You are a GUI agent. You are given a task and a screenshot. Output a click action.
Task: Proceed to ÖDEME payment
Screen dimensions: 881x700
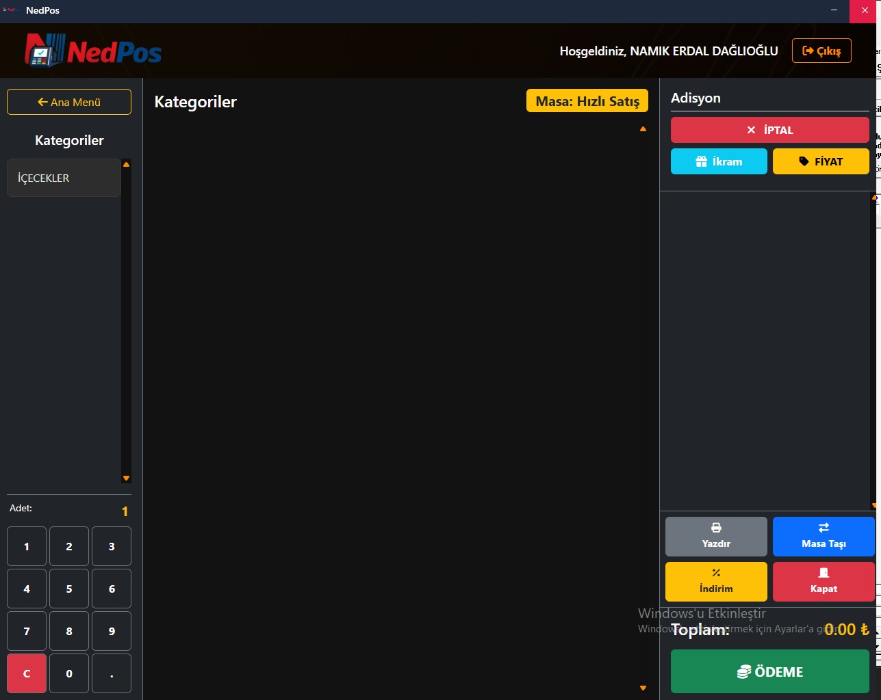770,671
